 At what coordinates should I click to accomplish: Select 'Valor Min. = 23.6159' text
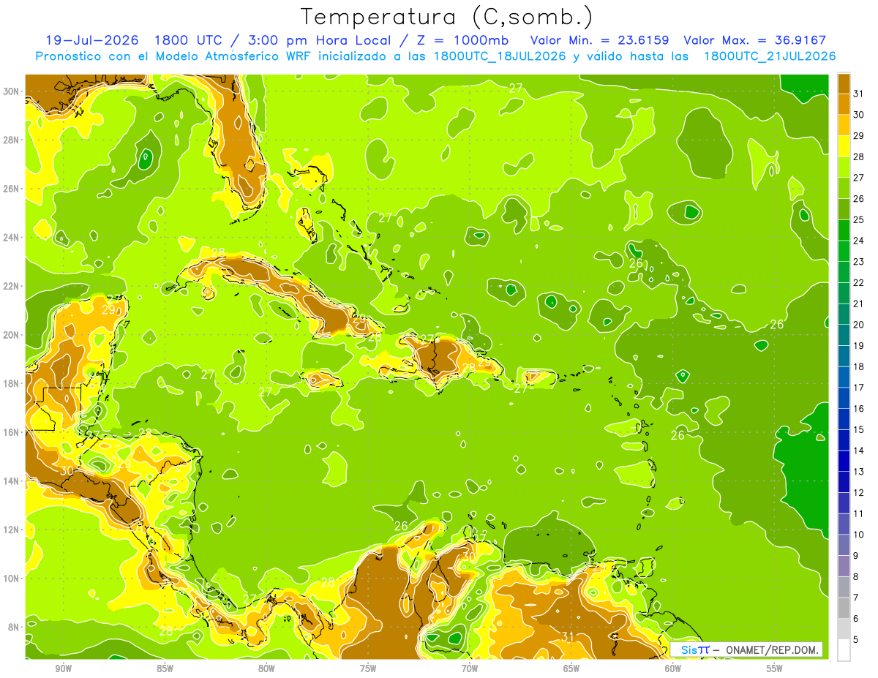pos(601,40)
